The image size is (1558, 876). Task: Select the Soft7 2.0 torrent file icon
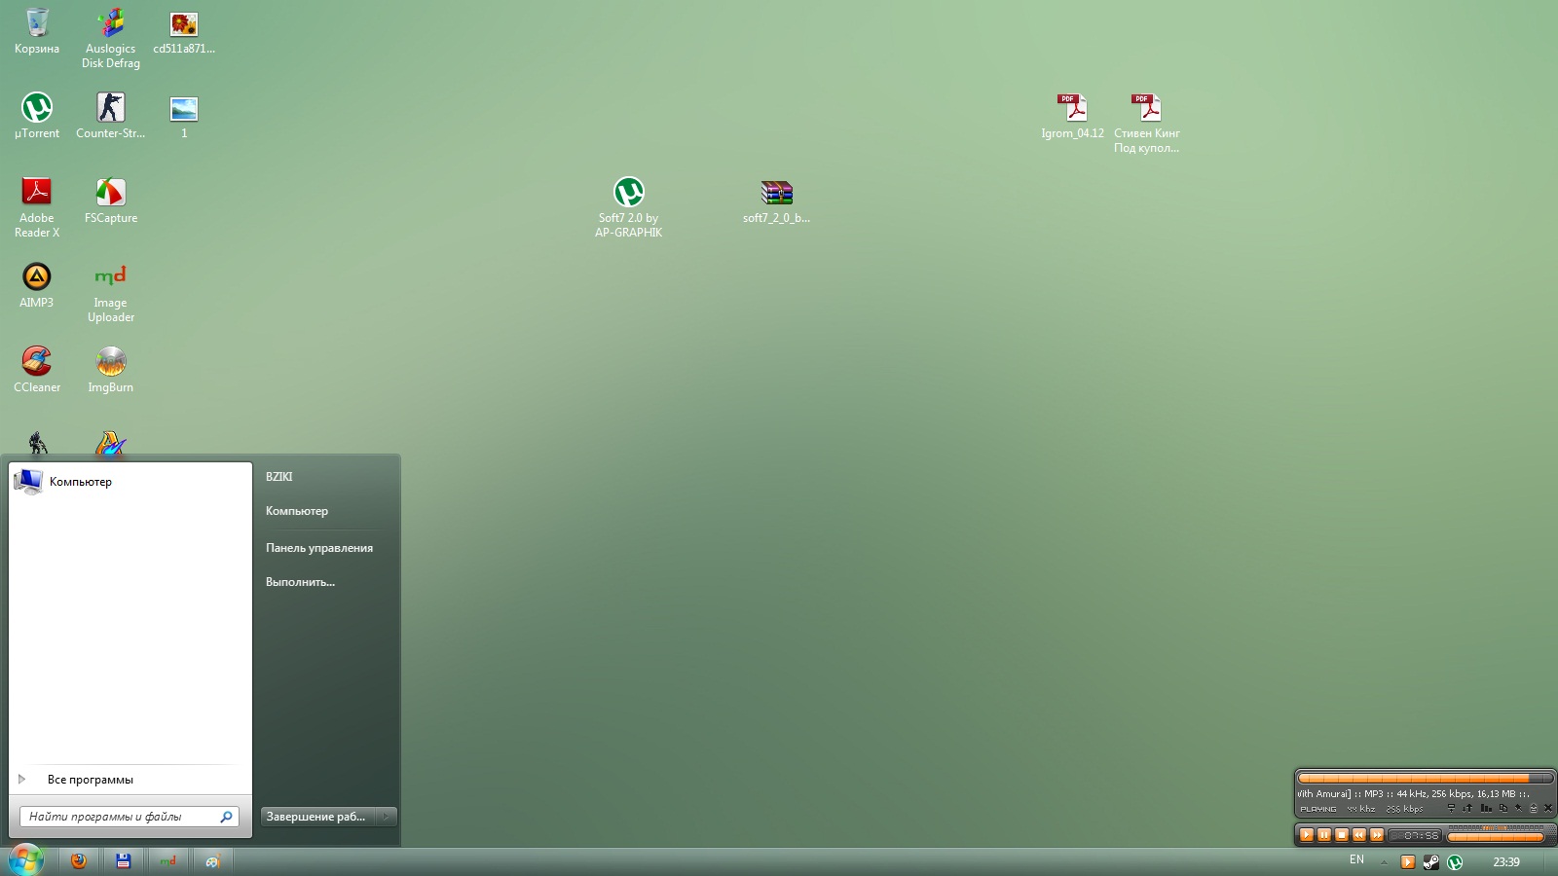coord(628,193)
